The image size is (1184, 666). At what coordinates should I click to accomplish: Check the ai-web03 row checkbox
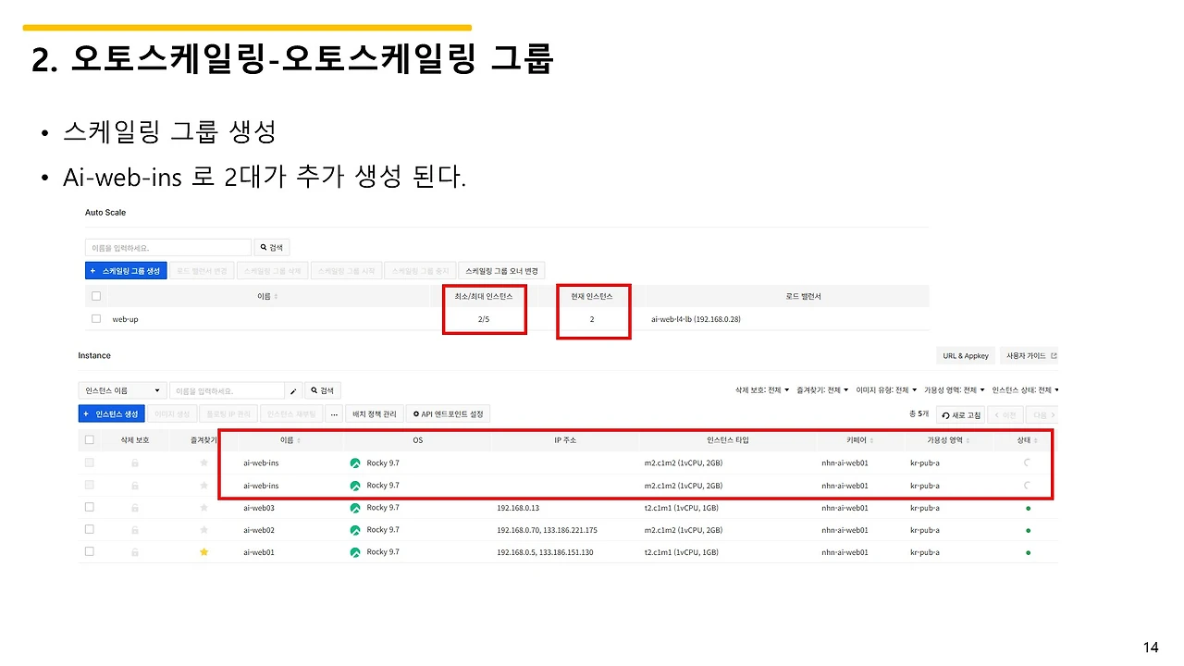89,507
